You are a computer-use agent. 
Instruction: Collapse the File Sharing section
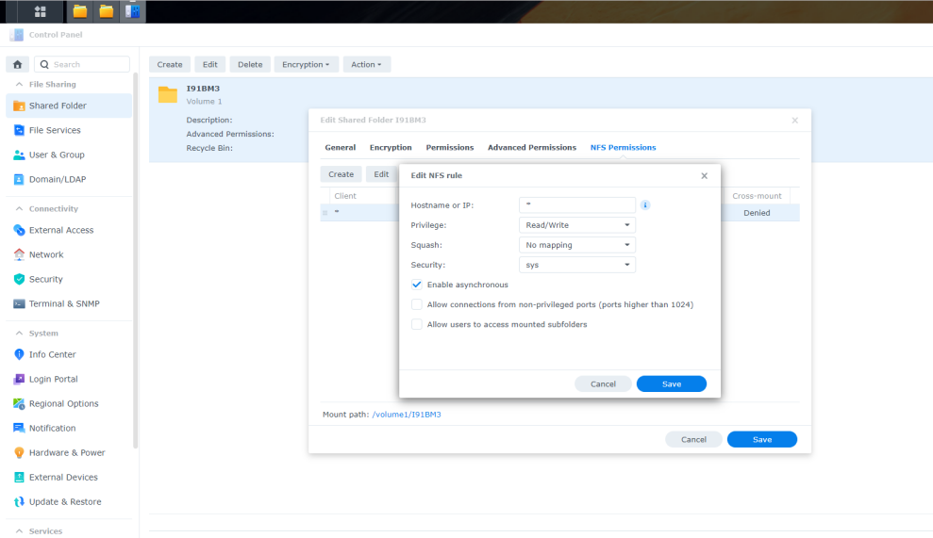[19, 85]
